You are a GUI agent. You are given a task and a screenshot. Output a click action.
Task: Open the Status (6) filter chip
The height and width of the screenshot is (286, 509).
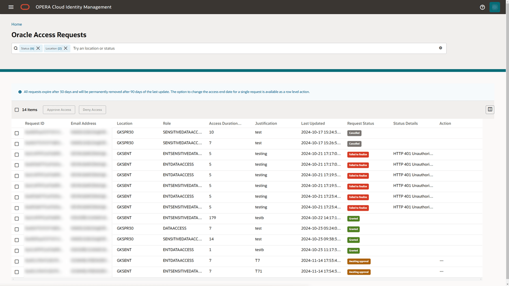(x=28, y=48)
